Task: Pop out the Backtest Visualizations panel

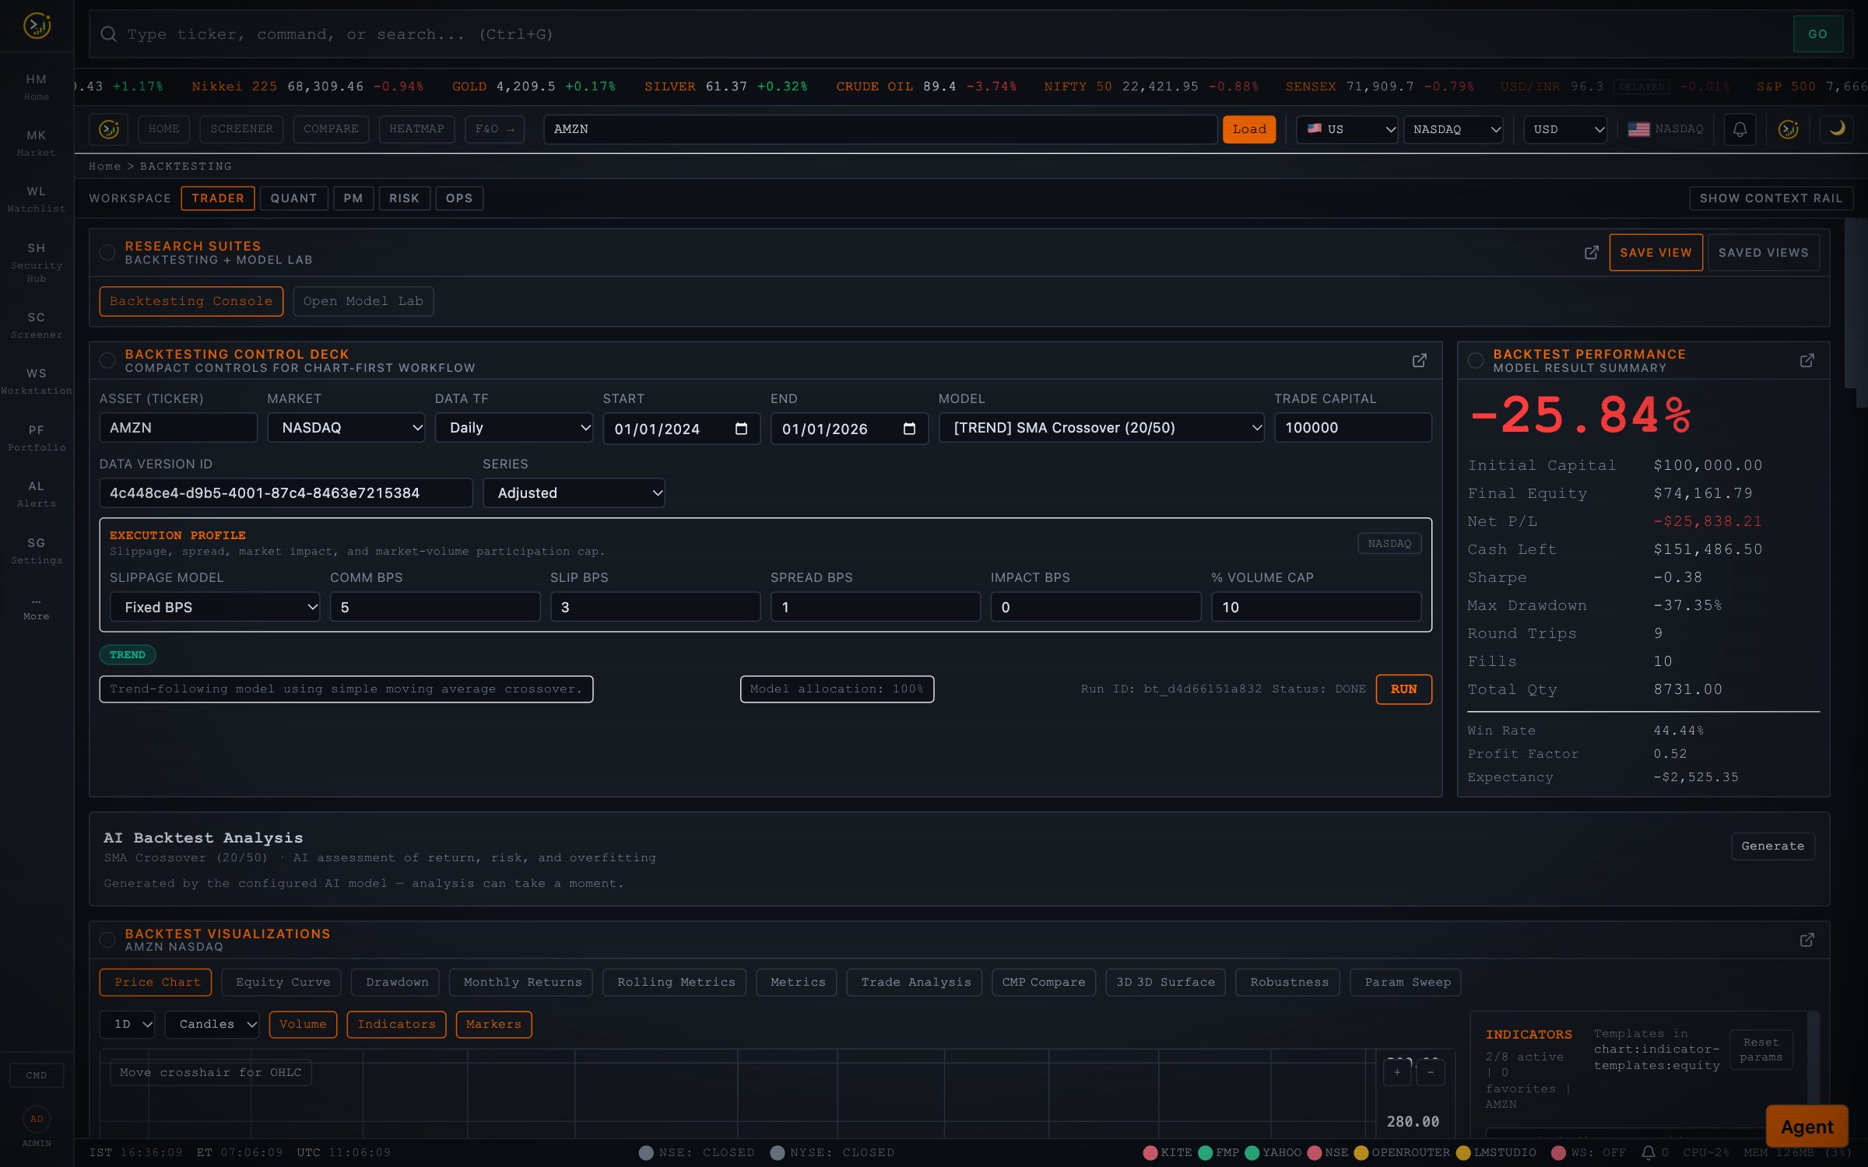Action: coord(1807,940)
